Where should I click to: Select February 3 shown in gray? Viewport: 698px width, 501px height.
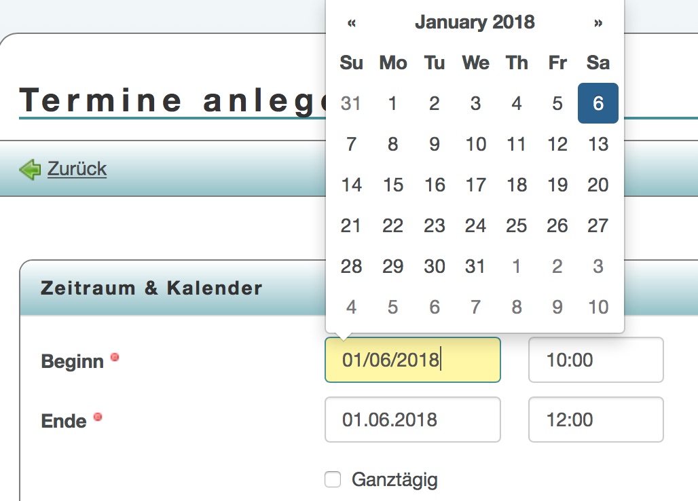point(598,266)
